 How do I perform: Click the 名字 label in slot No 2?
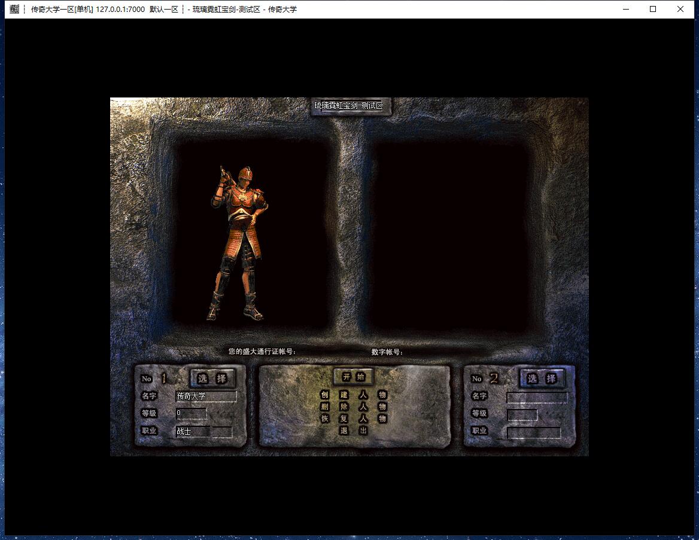(x=479, y=396)
